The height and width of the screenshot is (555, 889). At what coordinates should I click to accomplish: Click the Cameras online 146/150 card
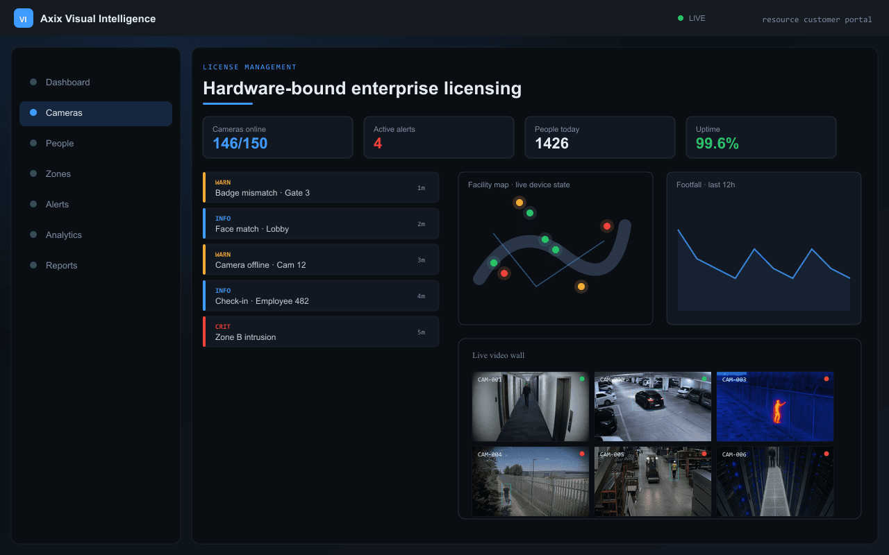point(278,137)
